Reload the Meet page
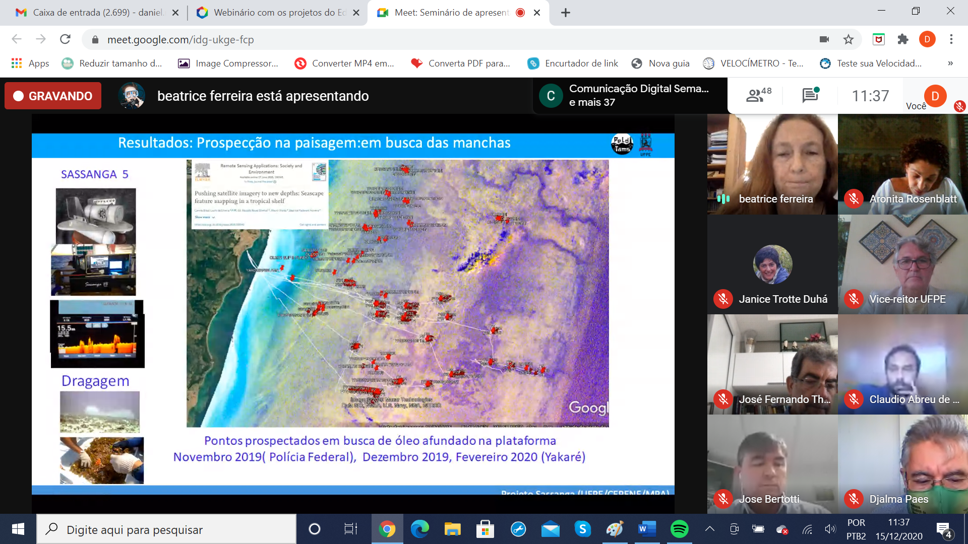 pos(65,39)
